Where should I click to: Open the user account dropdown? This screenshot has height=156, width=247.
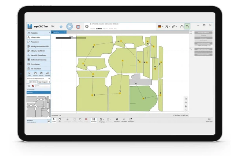point(167,27)
